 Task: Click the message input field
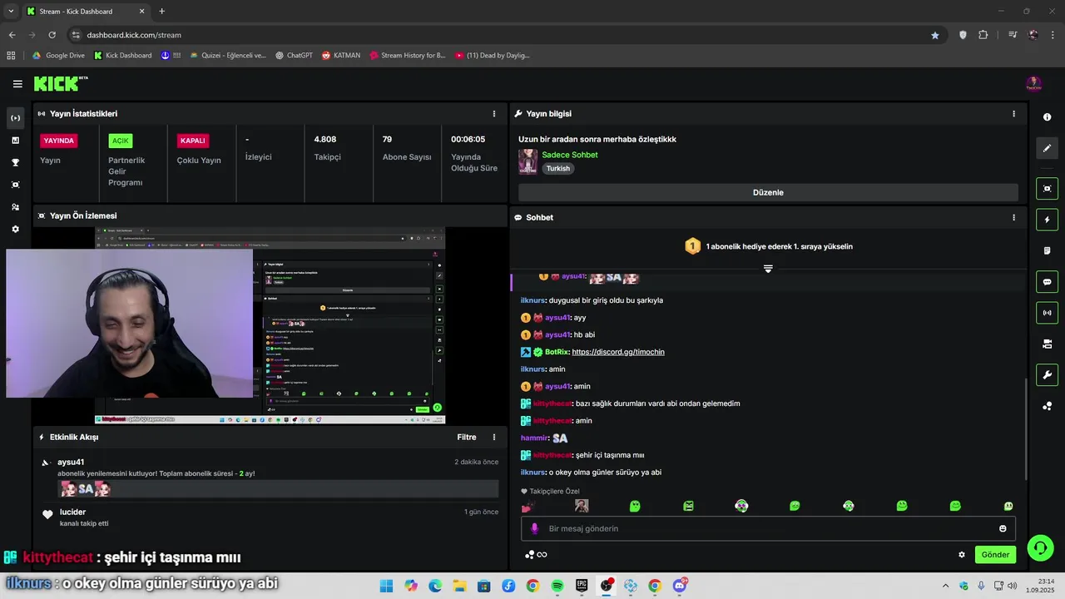point(768,528)
